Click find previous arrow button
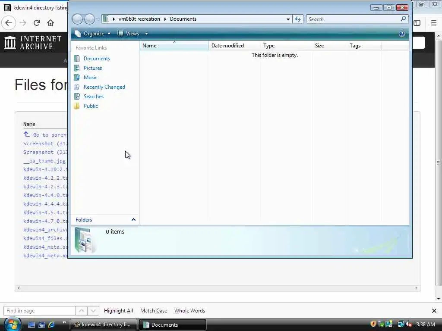Viewport: 442px width, 331px height. [x=82, y=311]
